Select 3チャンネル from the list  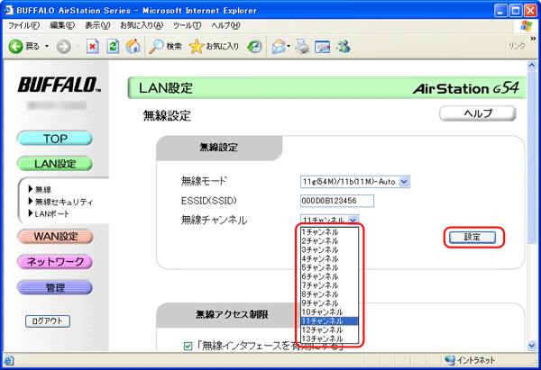pos(329,249)
